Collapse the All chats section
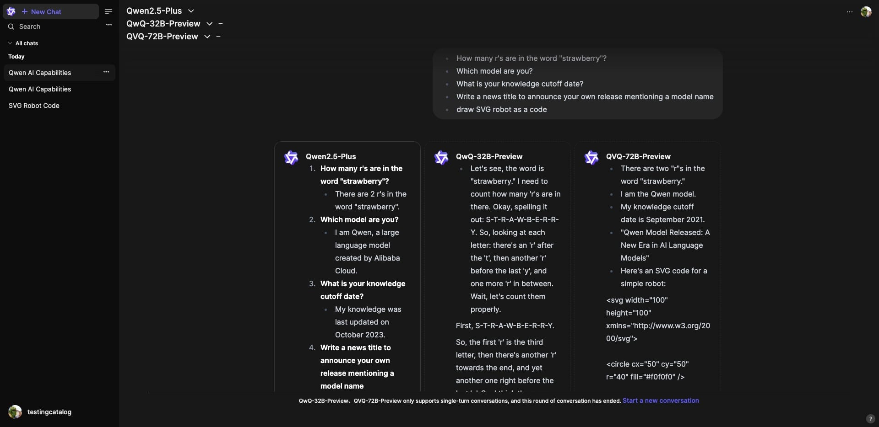Image resolution: width=879 pixels, height=427 pixels. [23, 43]
